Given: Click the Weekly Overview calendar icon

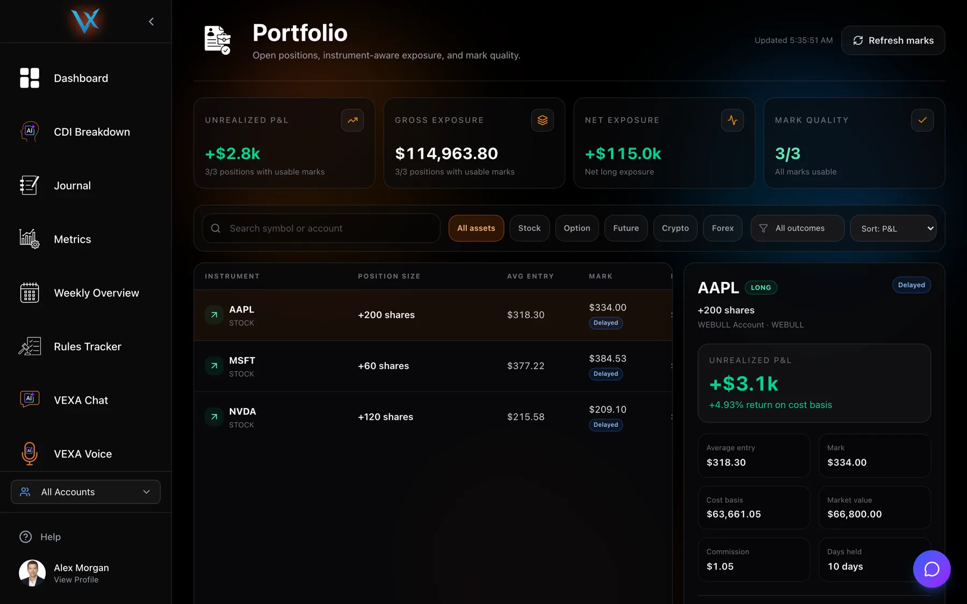Looking at the screenshot, I should pos(30,293).
